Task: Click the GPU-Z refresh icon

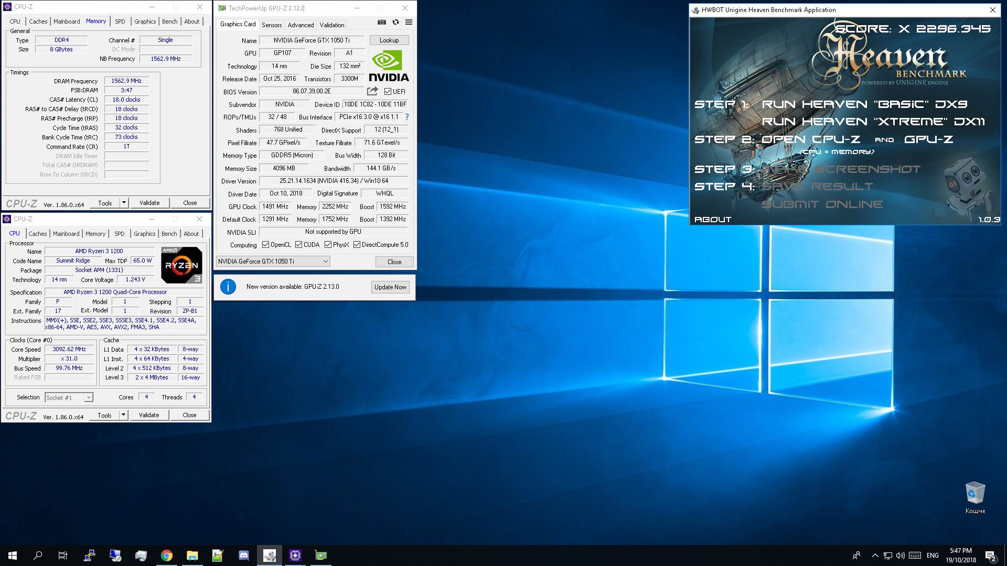Action: pos(395,22)
